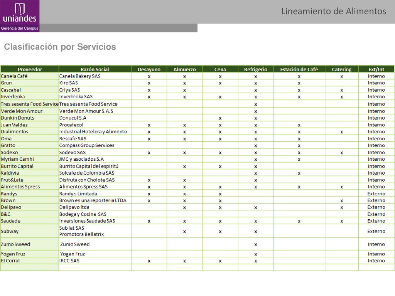The image size is (395, 296).
Task: Select the 'Brown es una reposteria LTDA' cell
Action: 95,200
